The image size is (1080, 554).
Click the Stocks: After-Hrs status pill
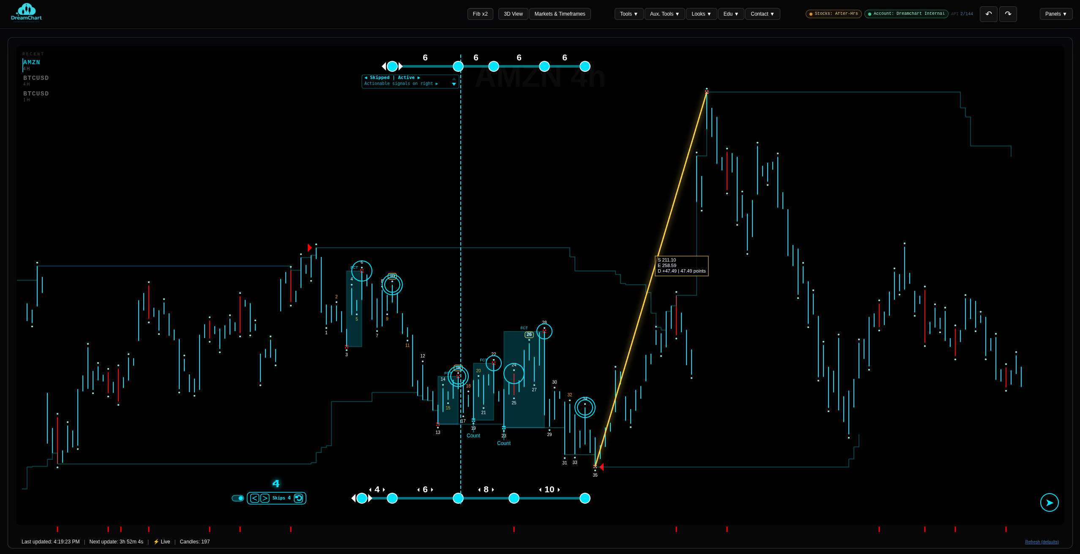tap(833, 14)
